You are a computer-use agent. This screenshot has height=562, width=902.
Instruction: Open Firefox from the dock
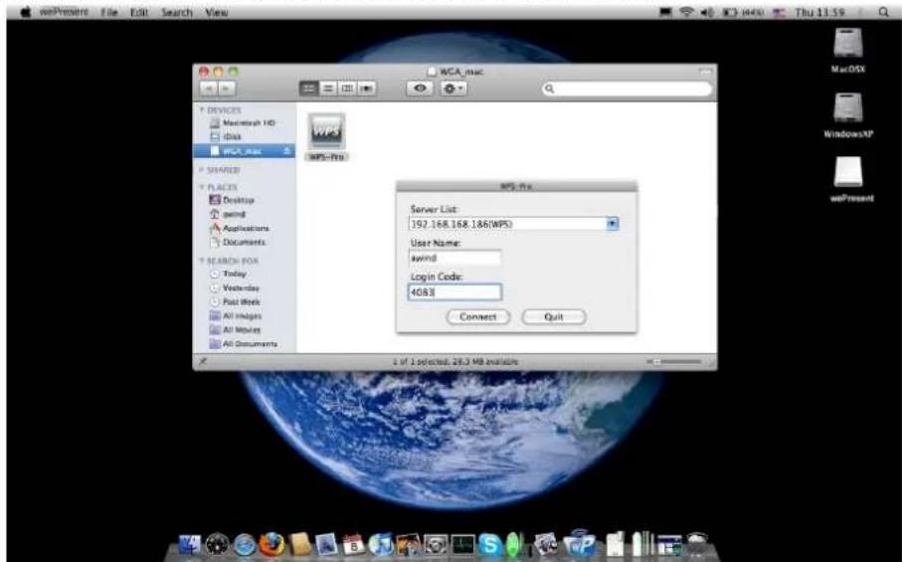click(271, 543)
